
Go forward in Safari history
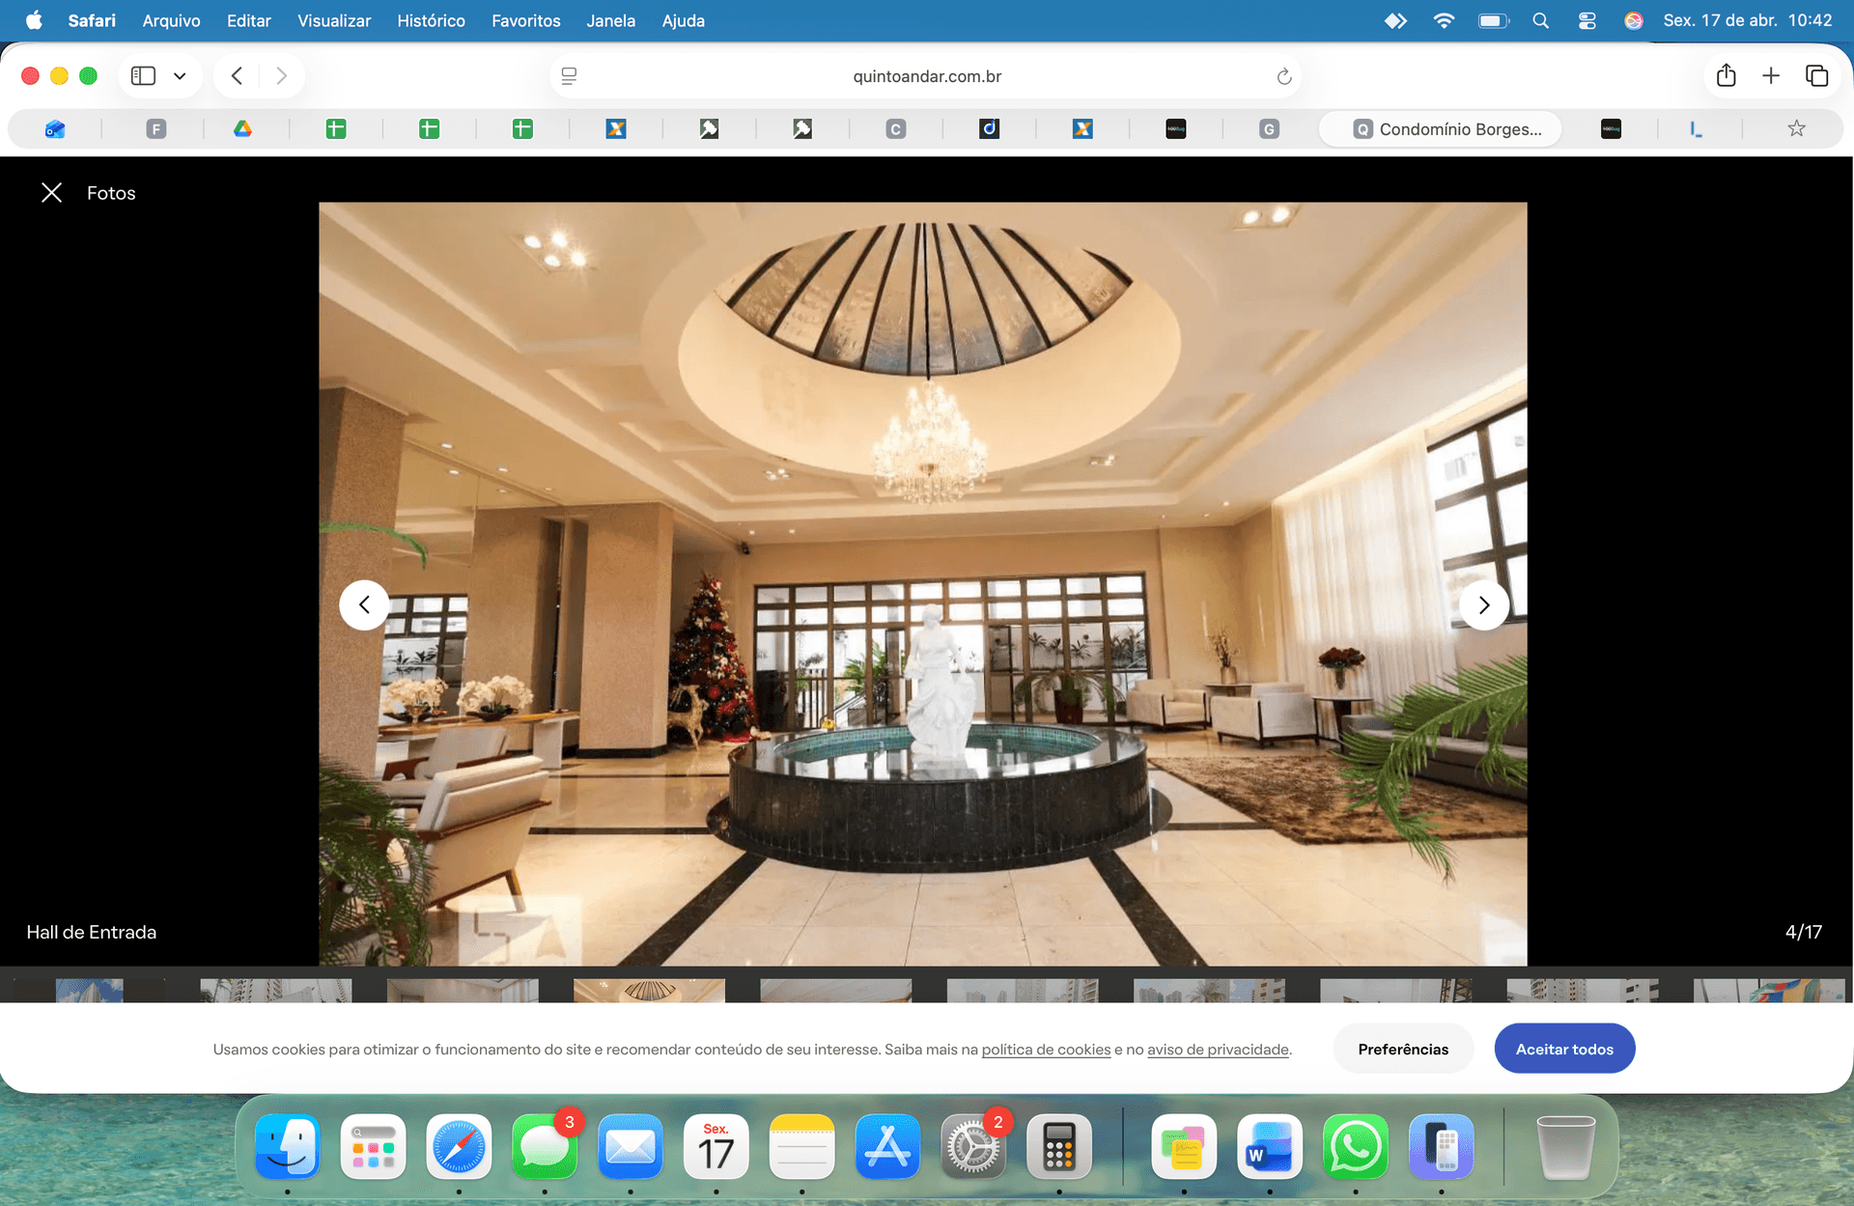pos(281,75)
